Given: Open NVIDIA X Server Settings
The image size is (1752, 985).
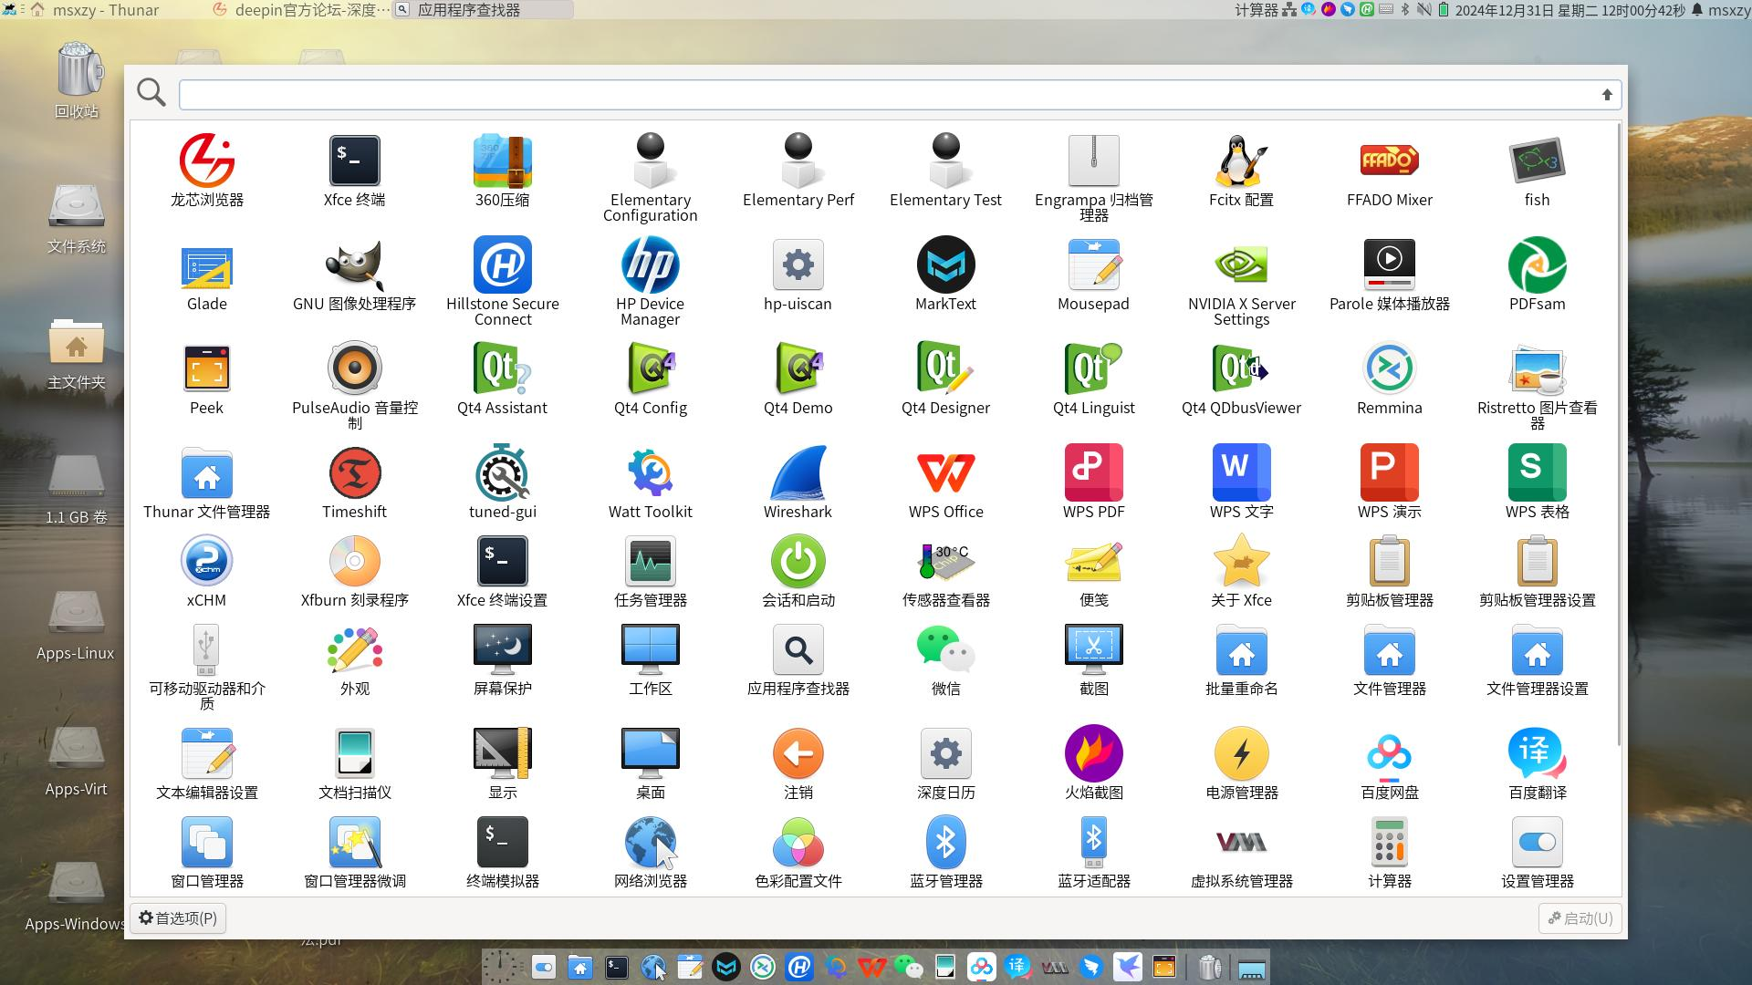Looking at the screenshot, I should (x=1241, y=265).
